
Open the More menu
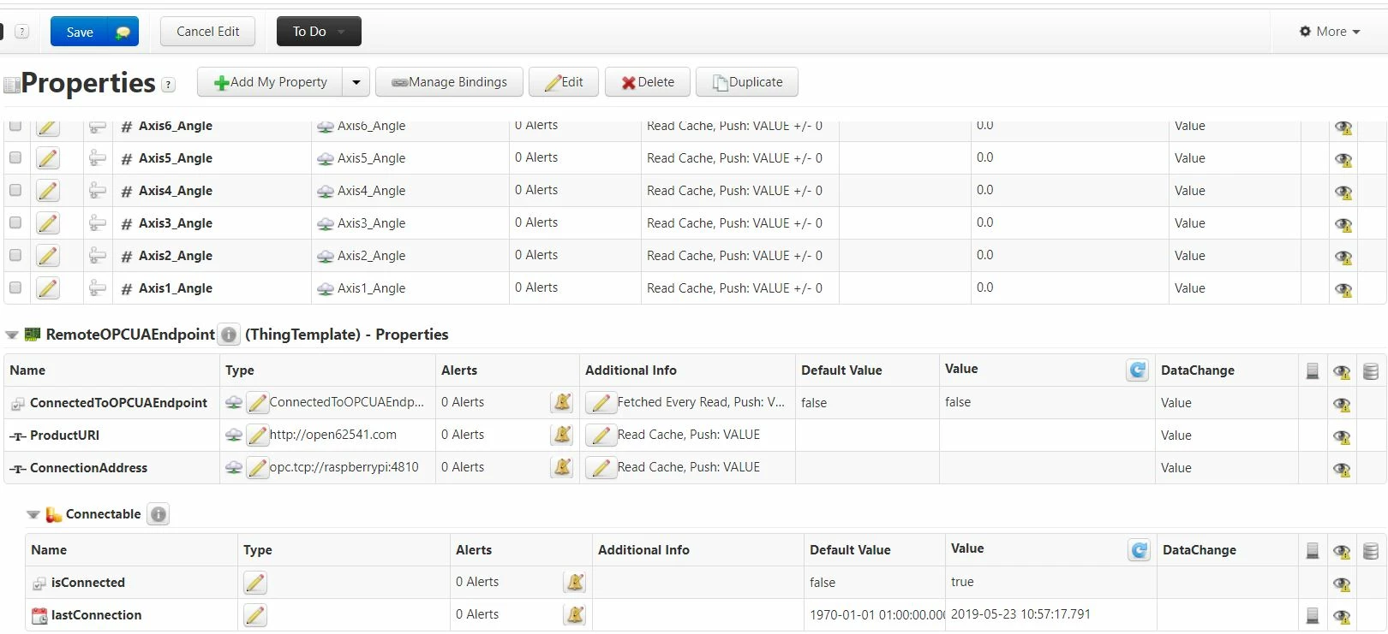click(x=1330, y=32)
